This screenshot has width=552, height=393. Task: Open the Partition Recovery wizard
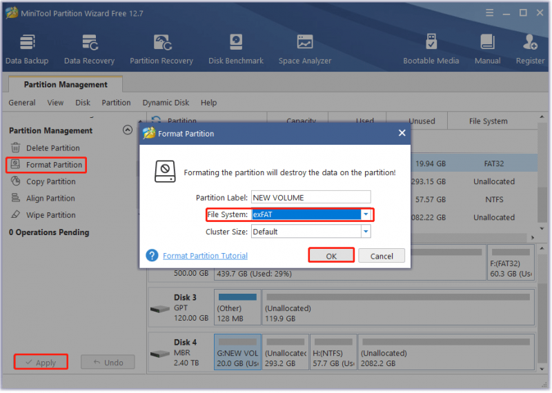[x=161, y=49]
